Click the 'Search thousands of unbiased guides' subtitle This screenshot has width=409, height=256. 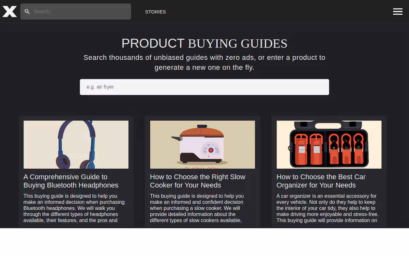point(204,62)
